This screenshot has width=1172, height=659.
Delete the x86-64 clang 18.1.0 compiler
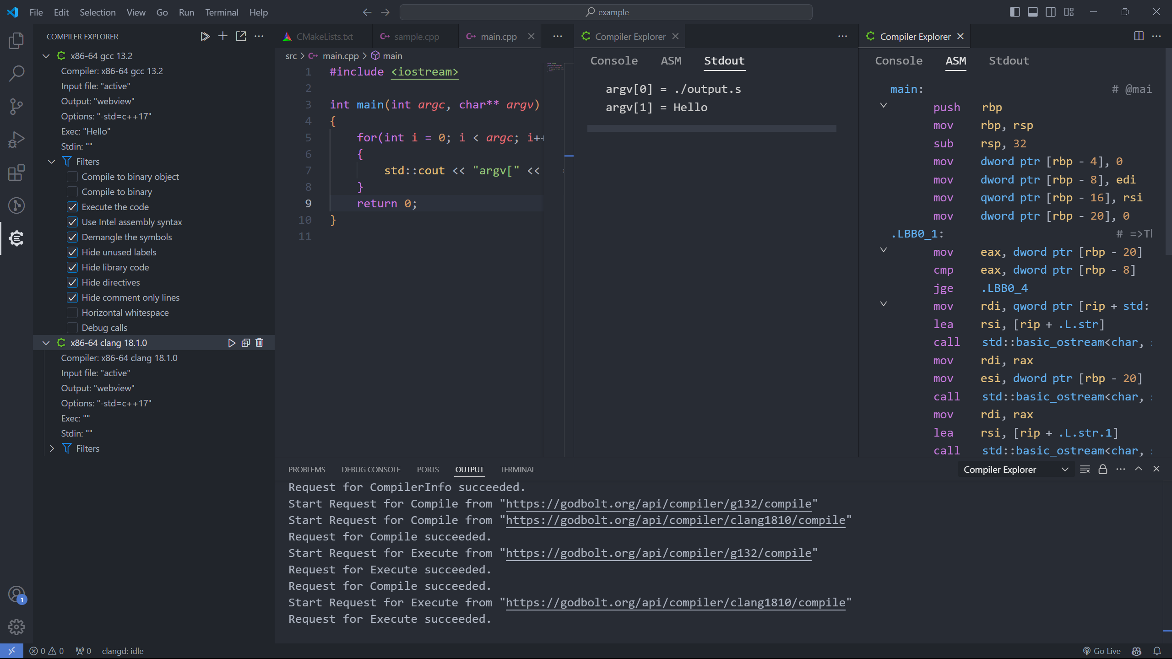[x=259, y=343]
